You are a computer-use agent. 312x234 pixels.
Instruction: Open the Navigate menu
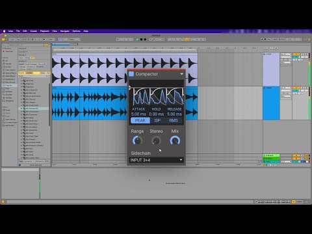(64, 31)
